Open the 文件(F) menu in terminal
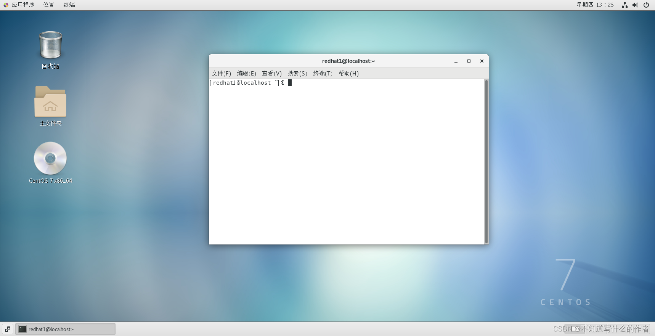This screenshot has height=336, width=655. click(221, 73)
